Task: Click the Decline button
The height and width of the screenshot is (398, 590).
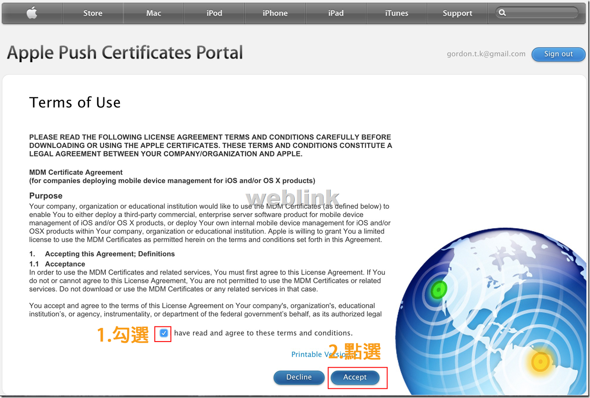Action: click(x=299, y=377)
